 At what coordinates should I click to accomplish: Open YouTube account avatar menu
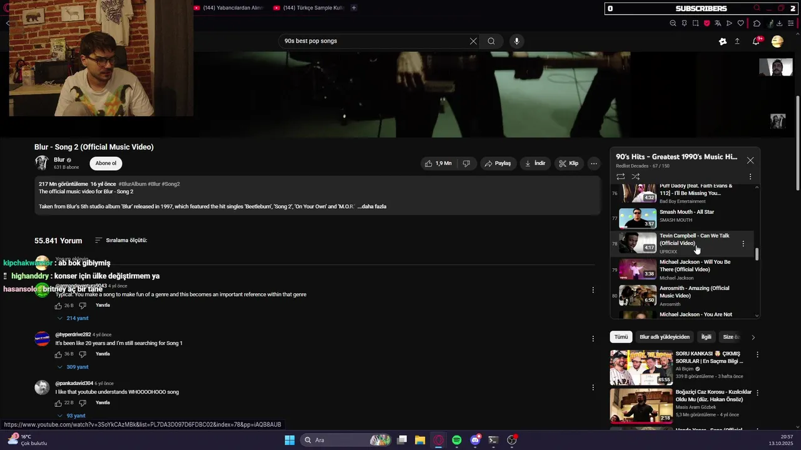(777, 41)
